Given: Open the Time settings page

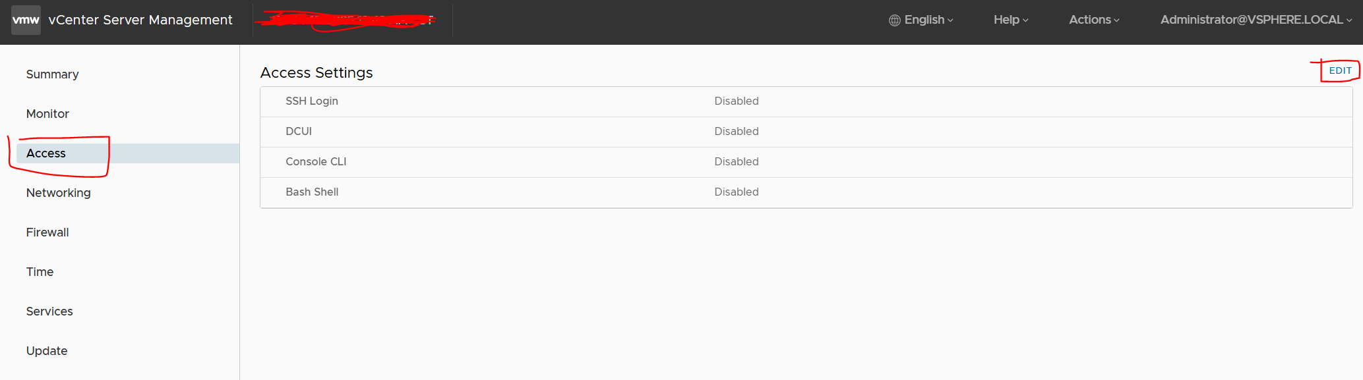Looking at the screenshot, I should pyautogui.click(x=40, y=272).
